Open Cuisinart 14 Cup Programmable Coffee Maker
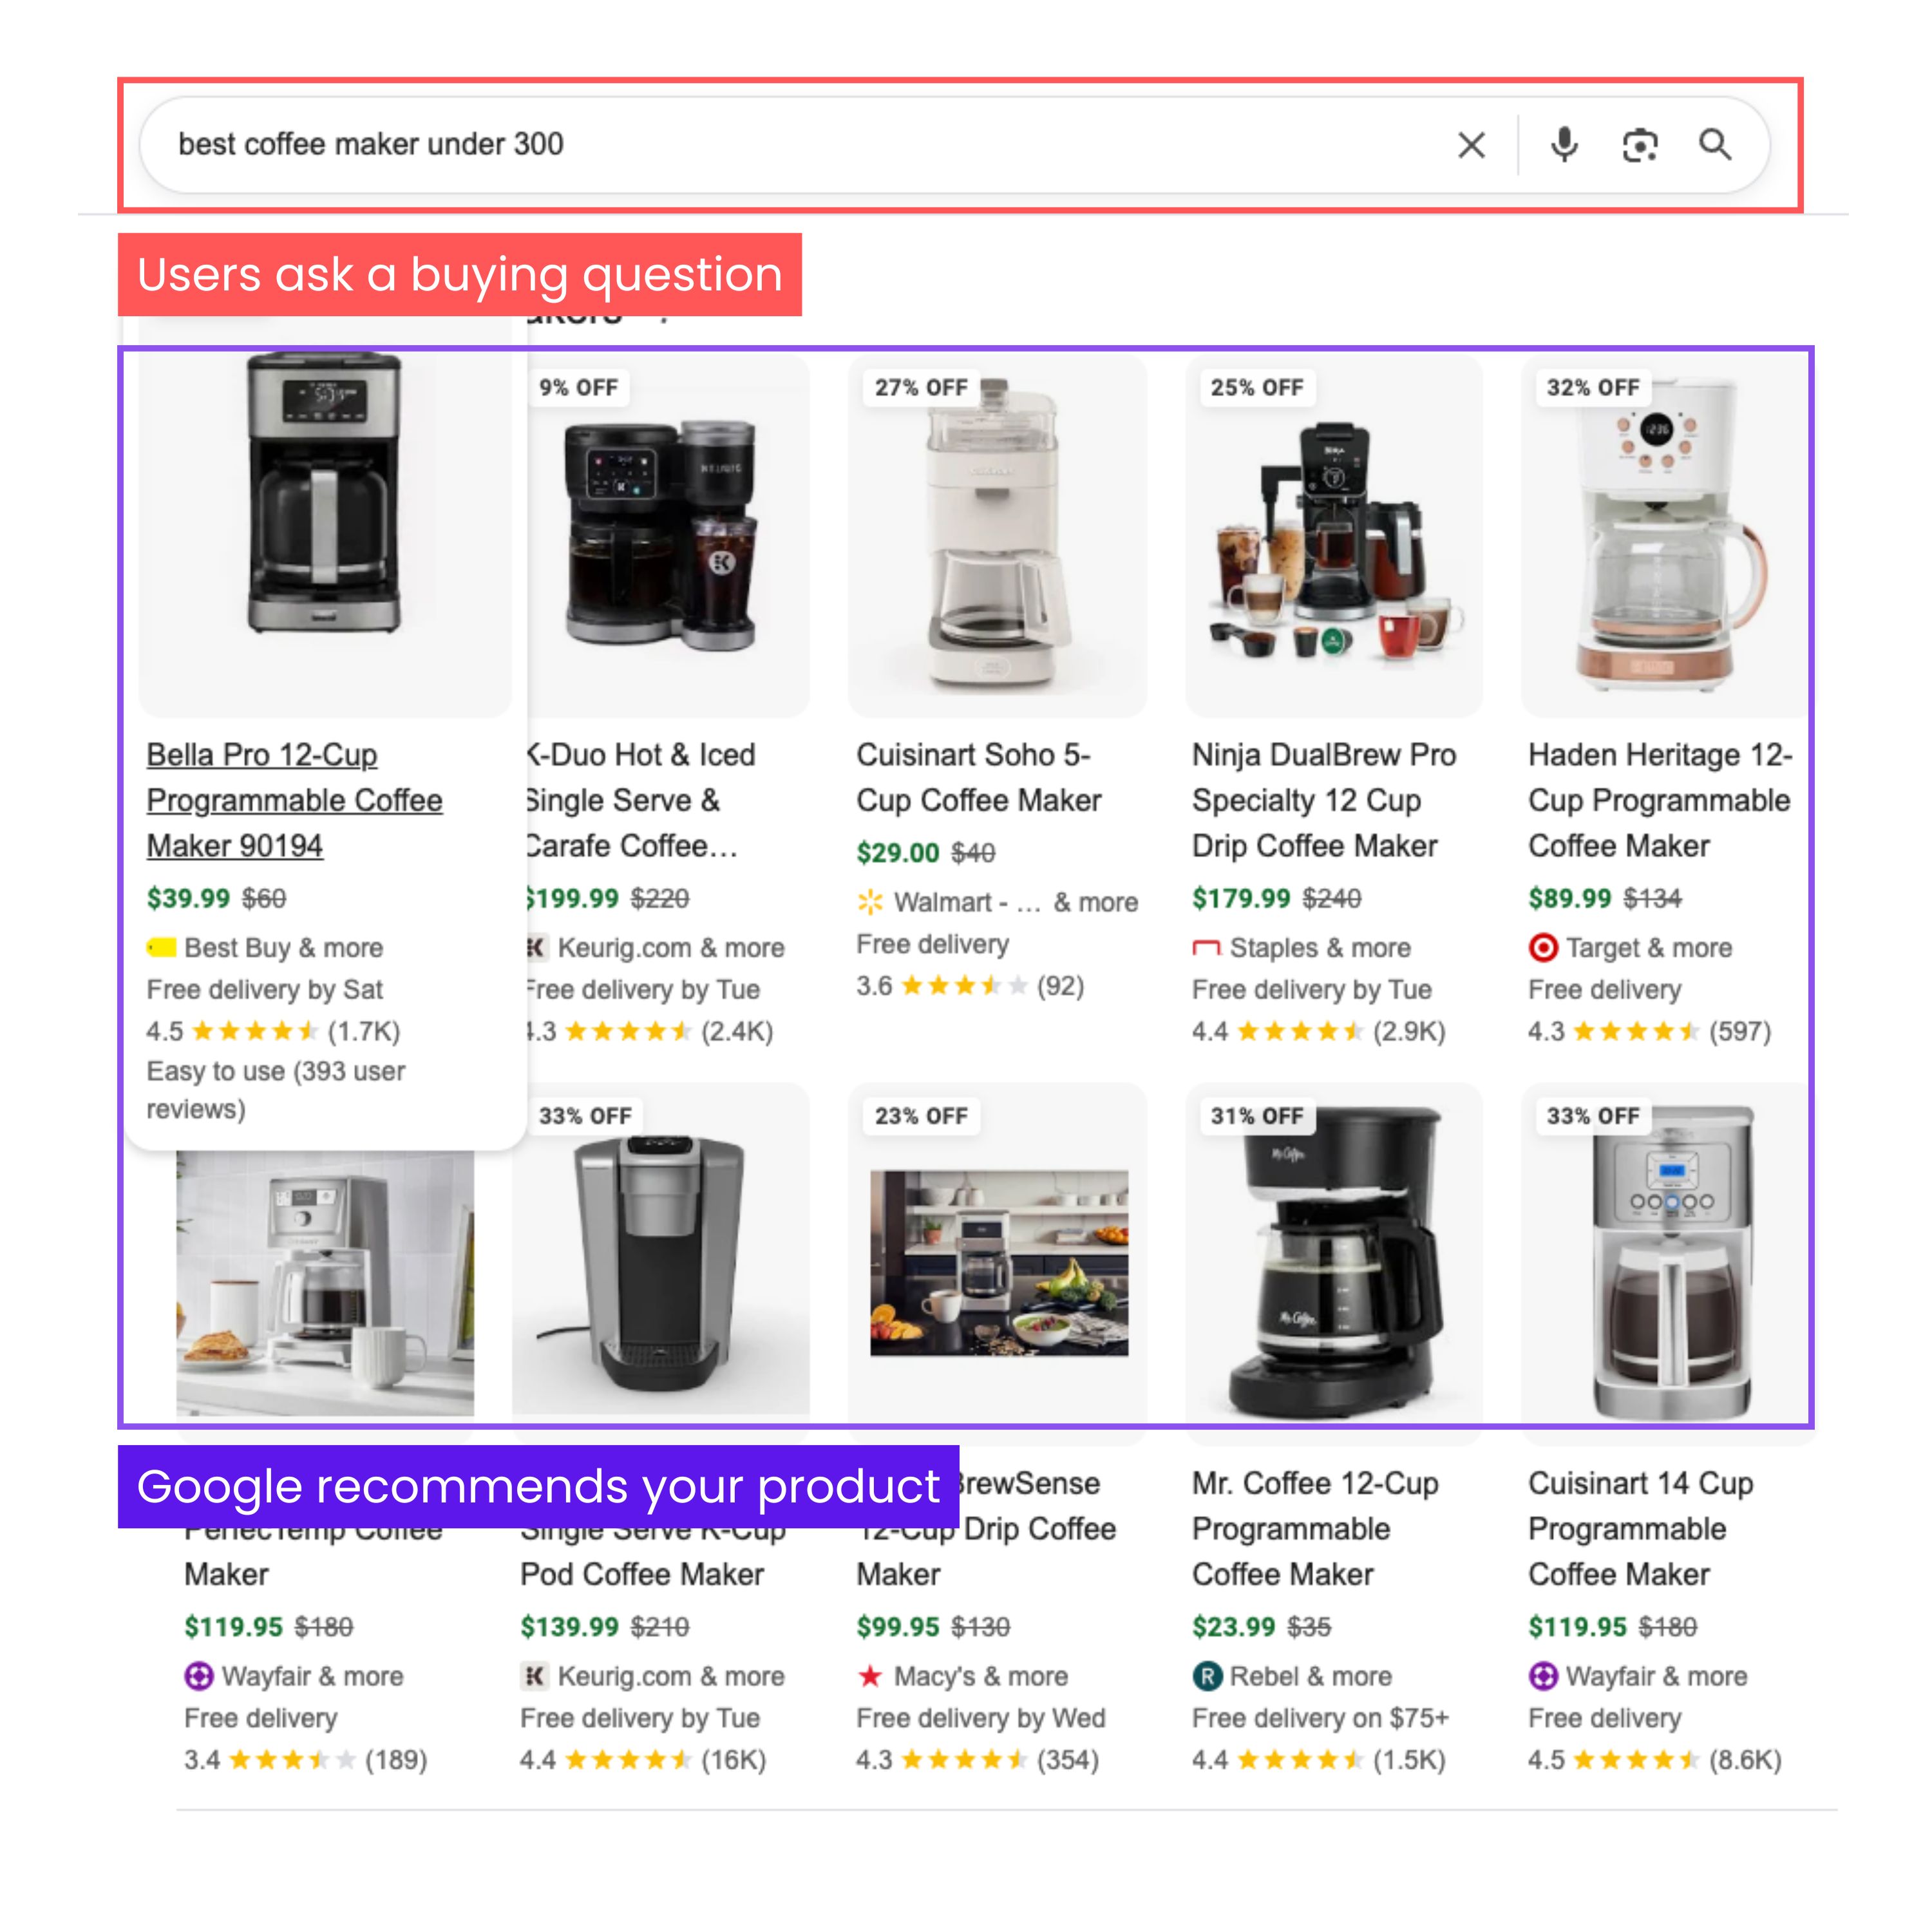1932x1932 pixels. 1640,1529
